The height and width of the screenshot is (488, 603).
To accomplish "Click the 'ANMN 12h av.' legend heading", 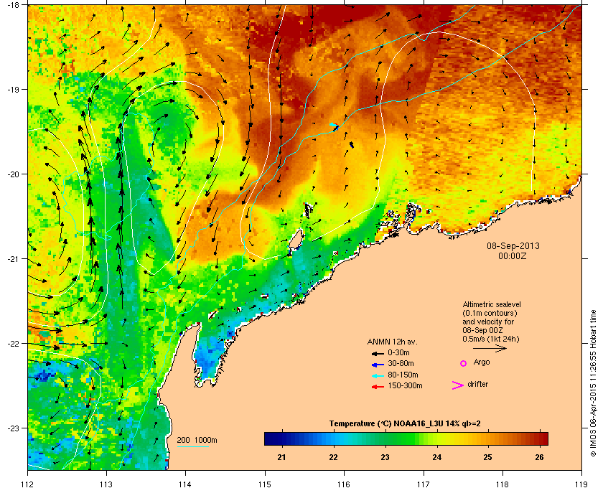I will click(392, 342).
